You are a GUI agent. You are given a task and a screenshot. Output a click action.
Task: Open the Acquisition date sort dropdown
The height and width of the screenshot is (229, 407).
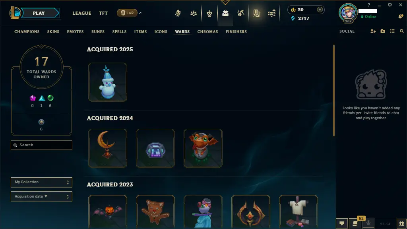(41, 196)
